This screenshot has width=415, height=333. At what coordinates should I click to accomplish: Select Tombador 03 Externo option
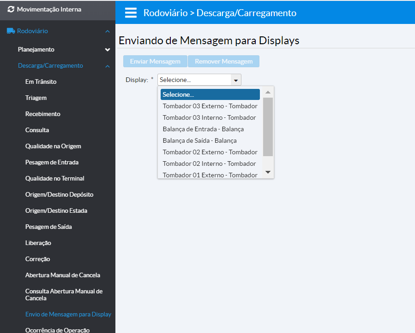click(x=210, y=106)
